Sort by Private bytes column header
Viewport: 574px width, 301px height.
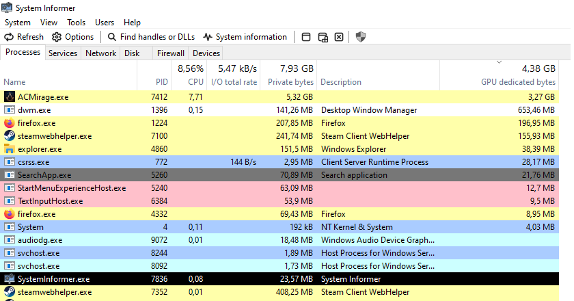click(x=291, y=82)
